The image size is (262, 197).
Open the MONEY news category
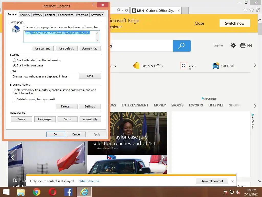pos(160,105)
